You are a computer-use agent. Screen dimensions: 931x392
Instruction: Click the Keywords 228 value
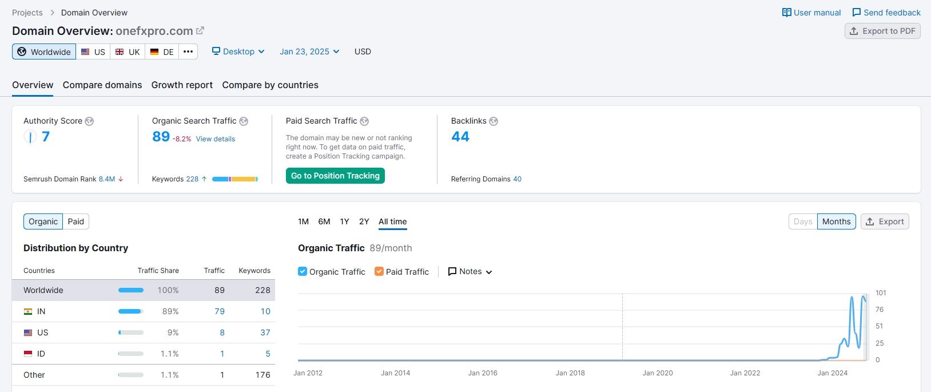192,179
